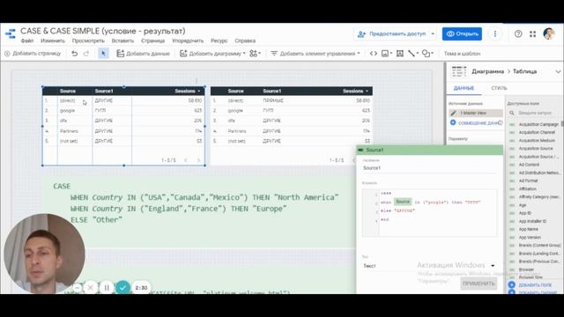This screenshot has width=564, height=317.
Task: Open the Просмотреть menu
Action: 88,41
